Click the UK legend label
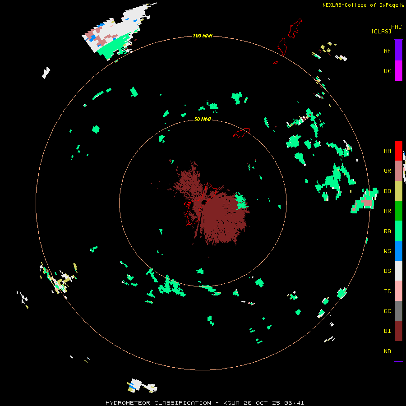Screen dimensions: 406x406 (387, 71)
